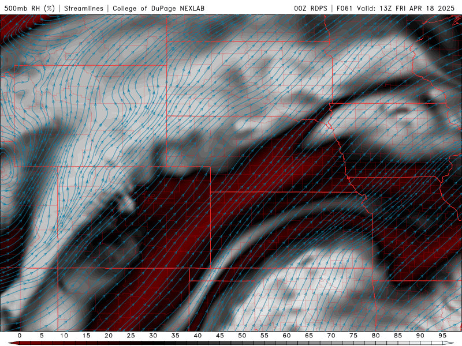Select the "95" tick on the legend
Screen dimensions: 462x346
pos(442,336)
